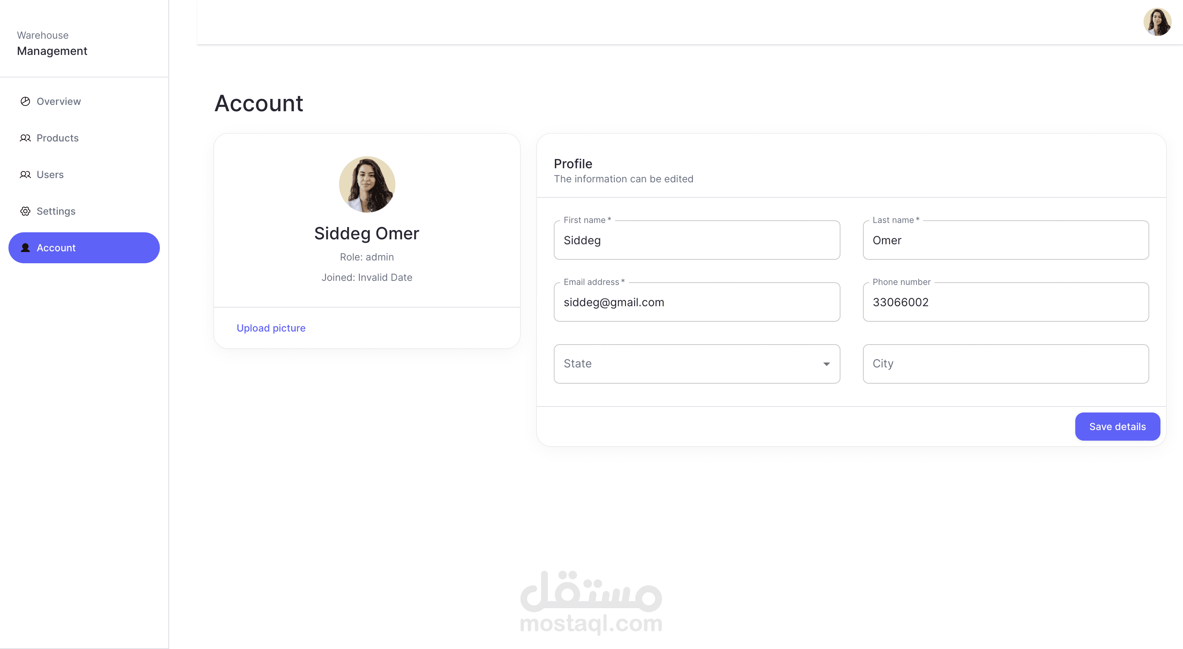Click into the Last name field
Viewport: 1183px width, 649px height.
[x=1005, y=240]
